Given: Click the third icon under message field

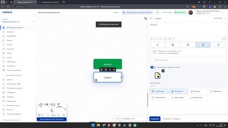Looking at the screenshot, I should pyautogui.click(x=161, y=39).
